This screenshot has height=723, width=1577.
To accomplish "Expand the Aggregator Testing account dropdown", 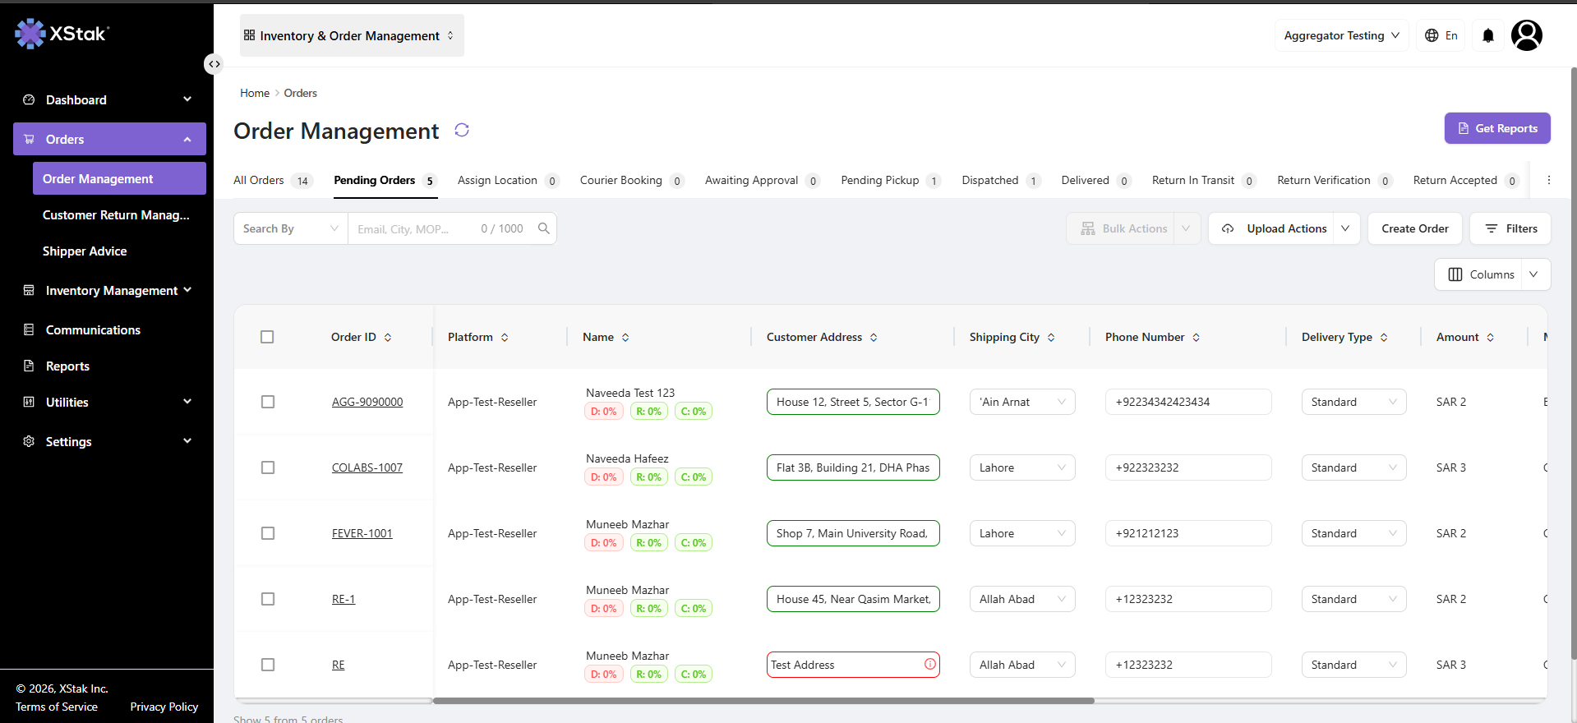I will pyautogui.click(x=1341, y=35).
